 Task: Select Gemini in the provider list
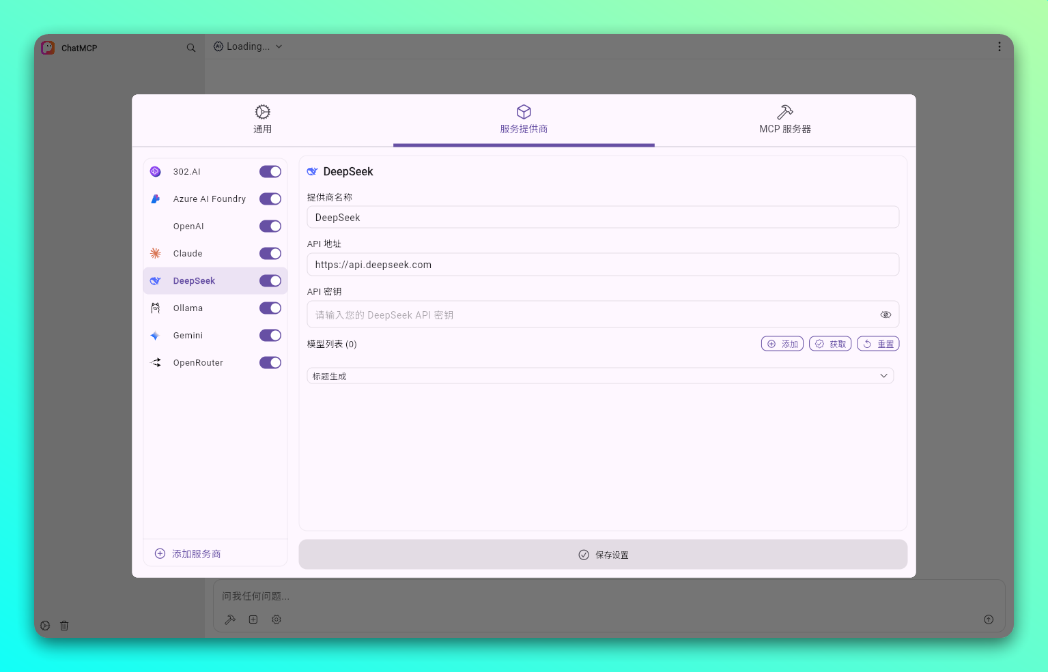click(x=188, y=336)
